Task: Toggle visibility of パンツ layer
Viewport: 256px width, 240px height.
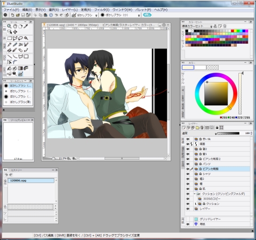Action: 188,164
